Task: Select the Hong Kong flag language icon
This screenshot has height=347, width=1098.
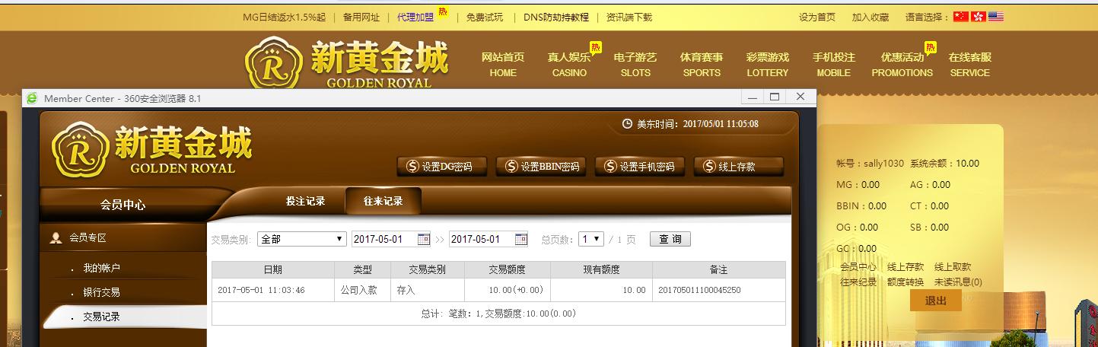Action: click(979, 16)
